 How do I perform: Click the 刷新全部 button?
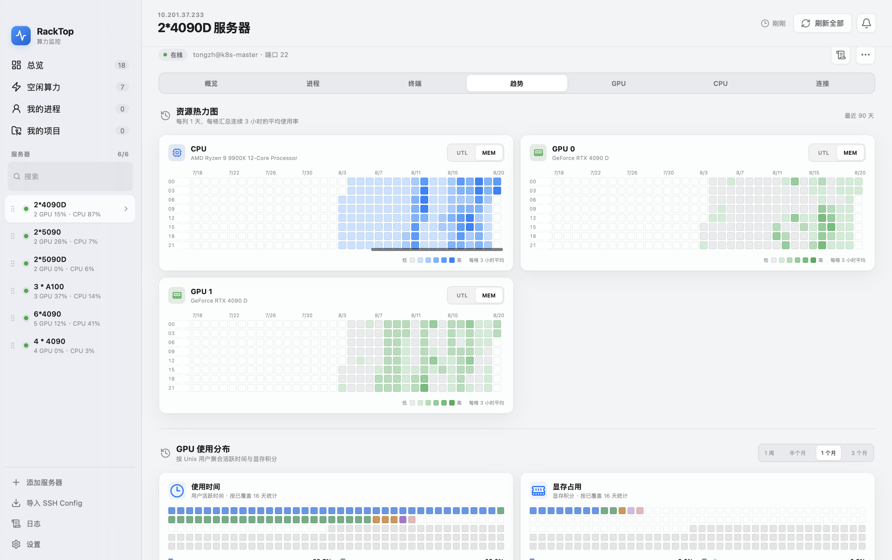click(x=822, y=23)
